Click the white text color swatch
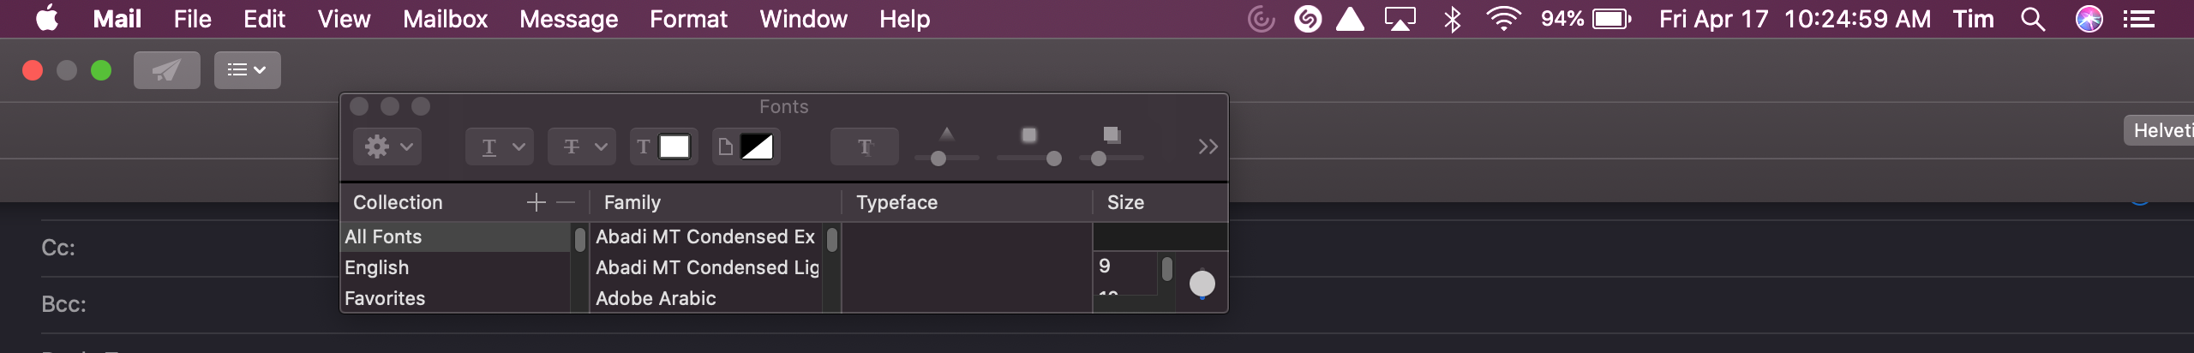The width and height of the screenshot is (2194, 353). point(674,147)
